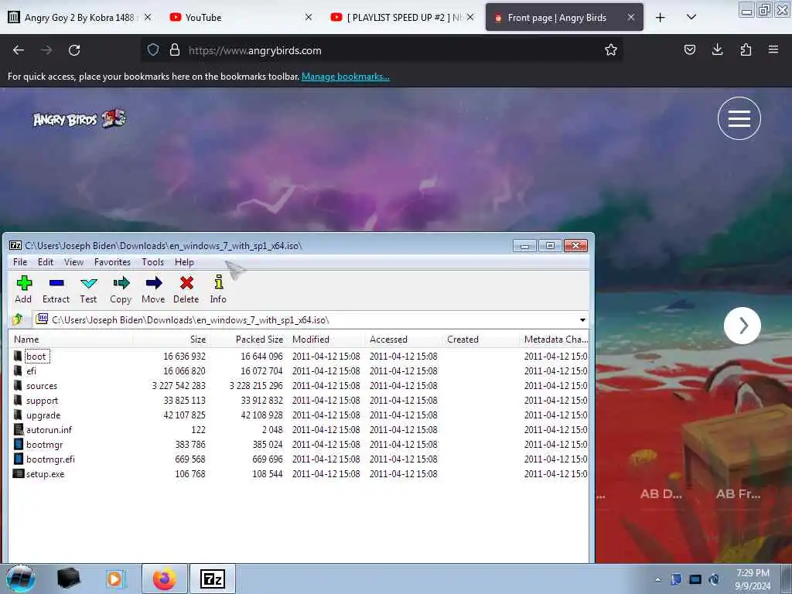Sort by the Packed Size column header
Viewport: 792px width, 594px height.
click(x=248, y=340)
